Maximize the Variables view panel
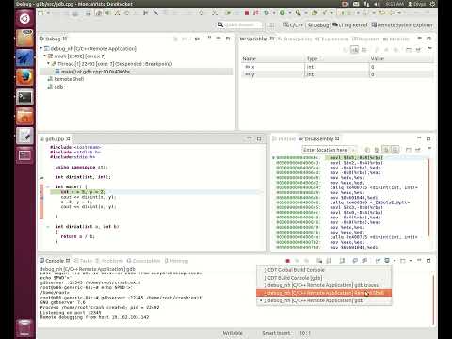This screenshot has width=452, height=339. (428, 39)
